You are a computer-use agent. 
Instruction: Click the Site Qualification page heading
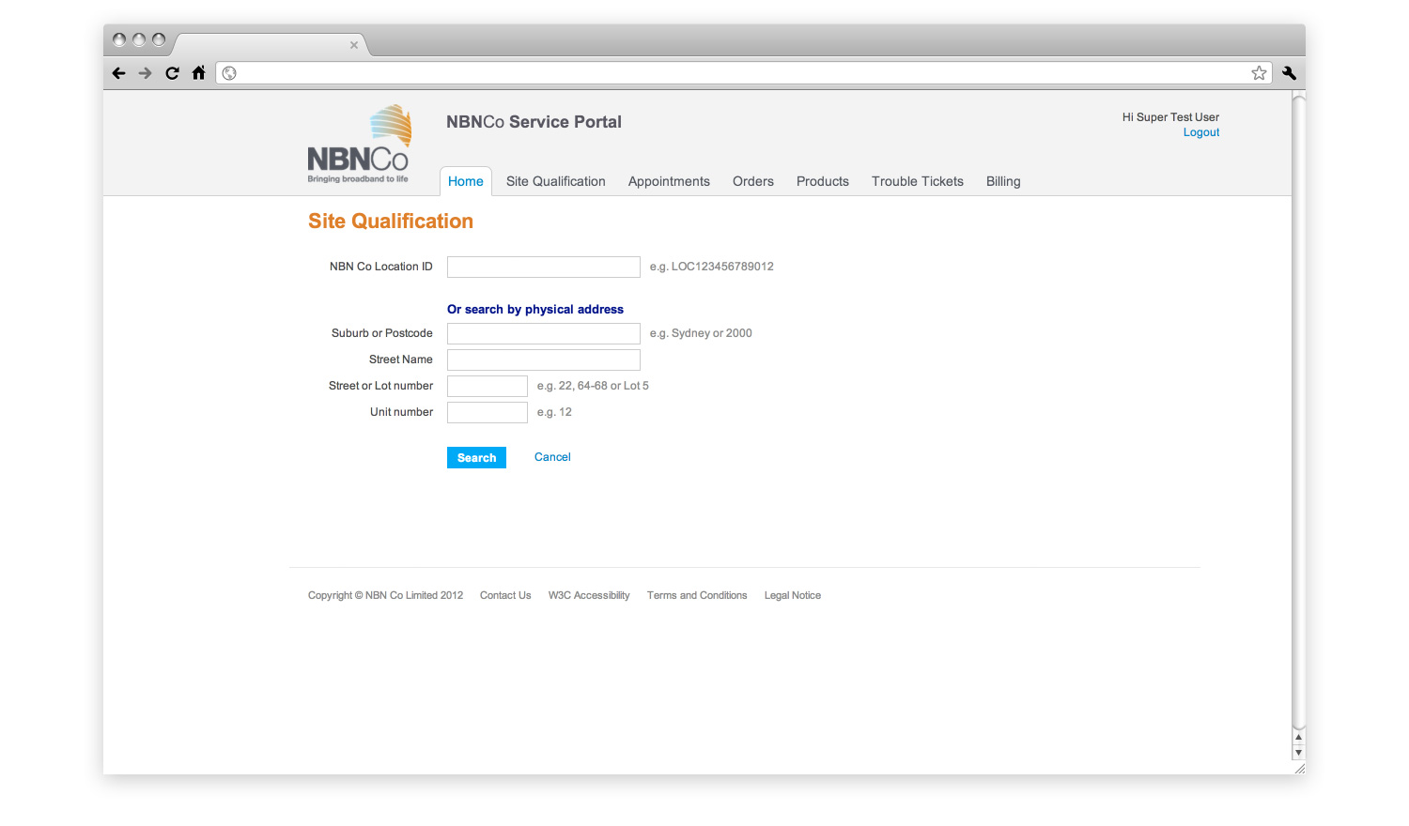tap(391, 222)
